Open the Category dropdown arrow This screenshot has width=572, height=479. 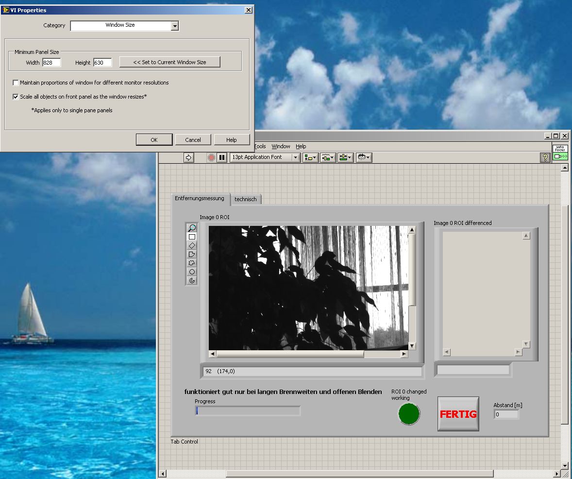point(175,26)
